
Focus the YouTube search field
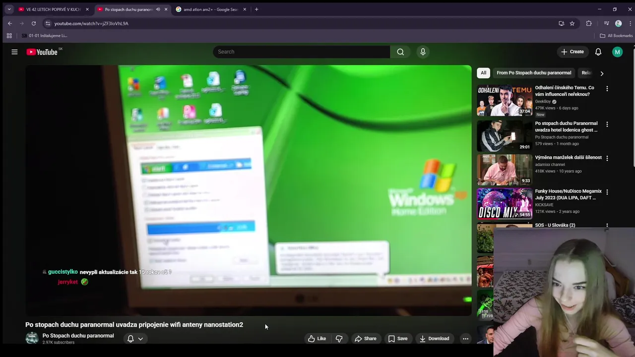pyautogui.click(x=302, y=52)
